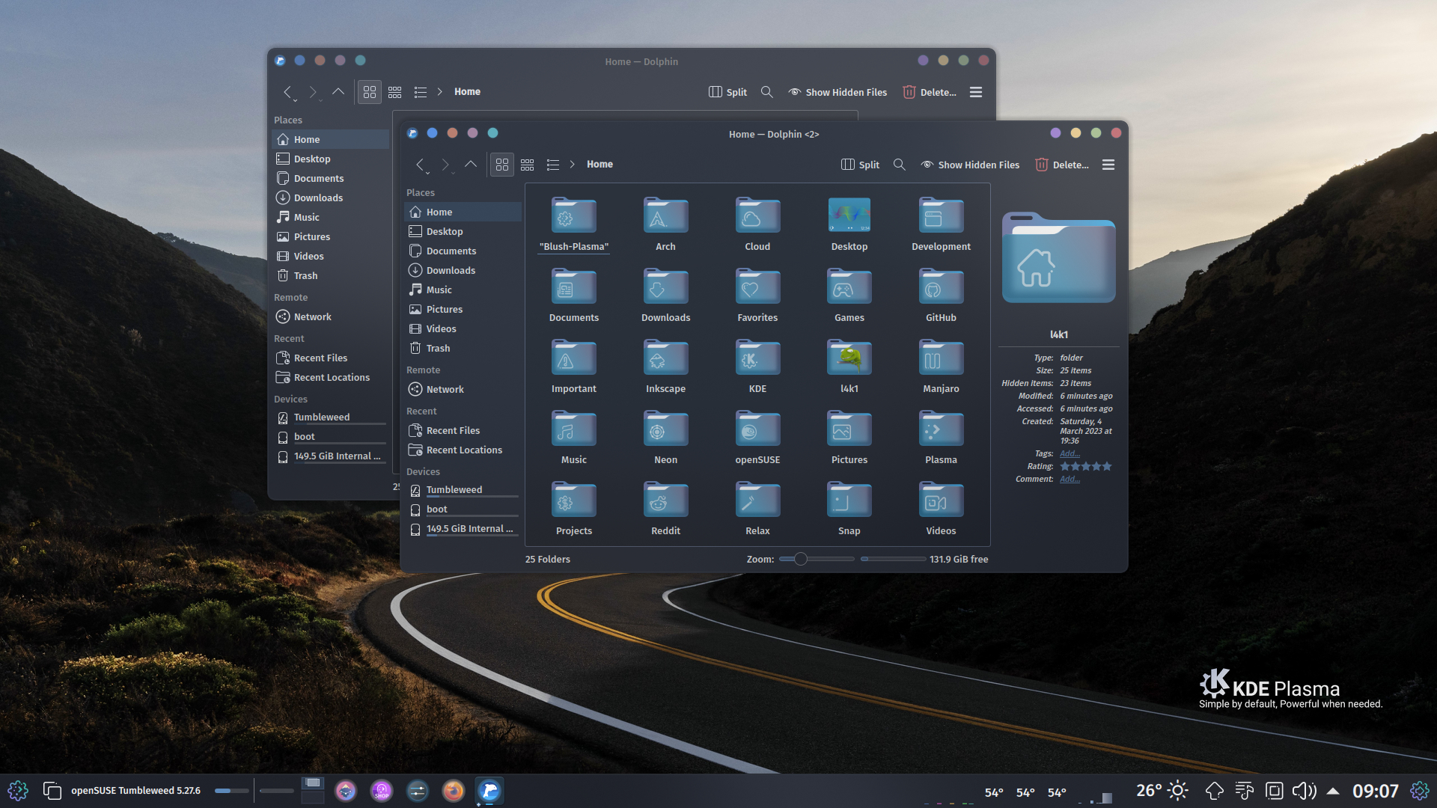The height and width of the screenshot is (808, 1437).
Task: Open Recent Locations in back Dolphin sidebar
Action: click(330, 378)
